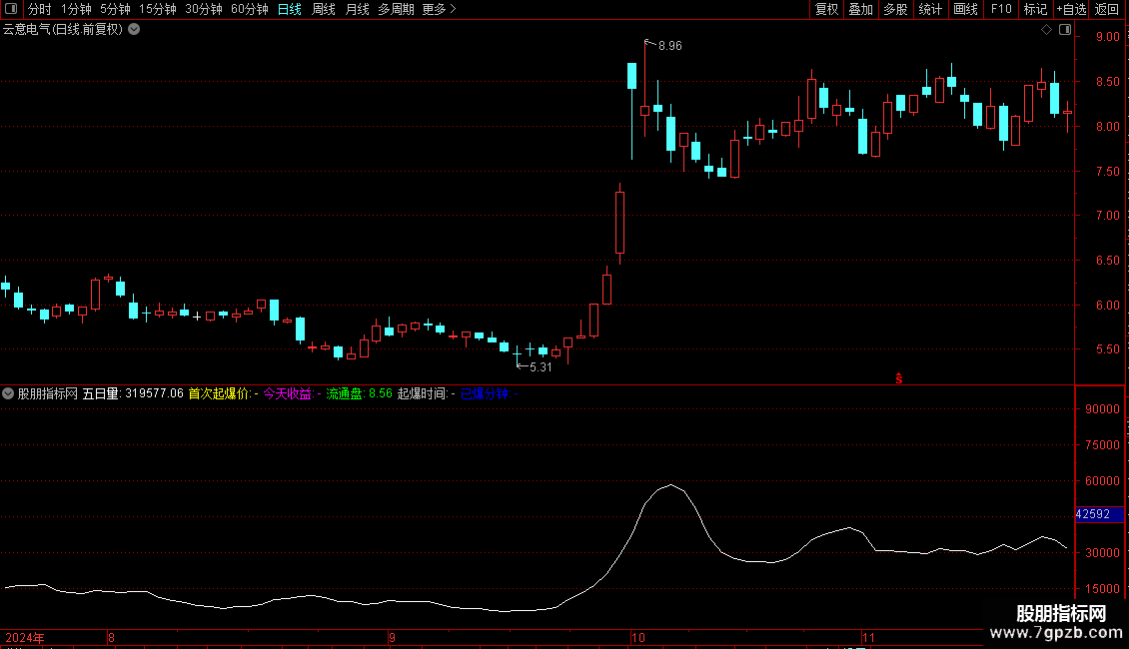Click the 9.00 price axis label

pyautogui.click(x=1107, y=37)
